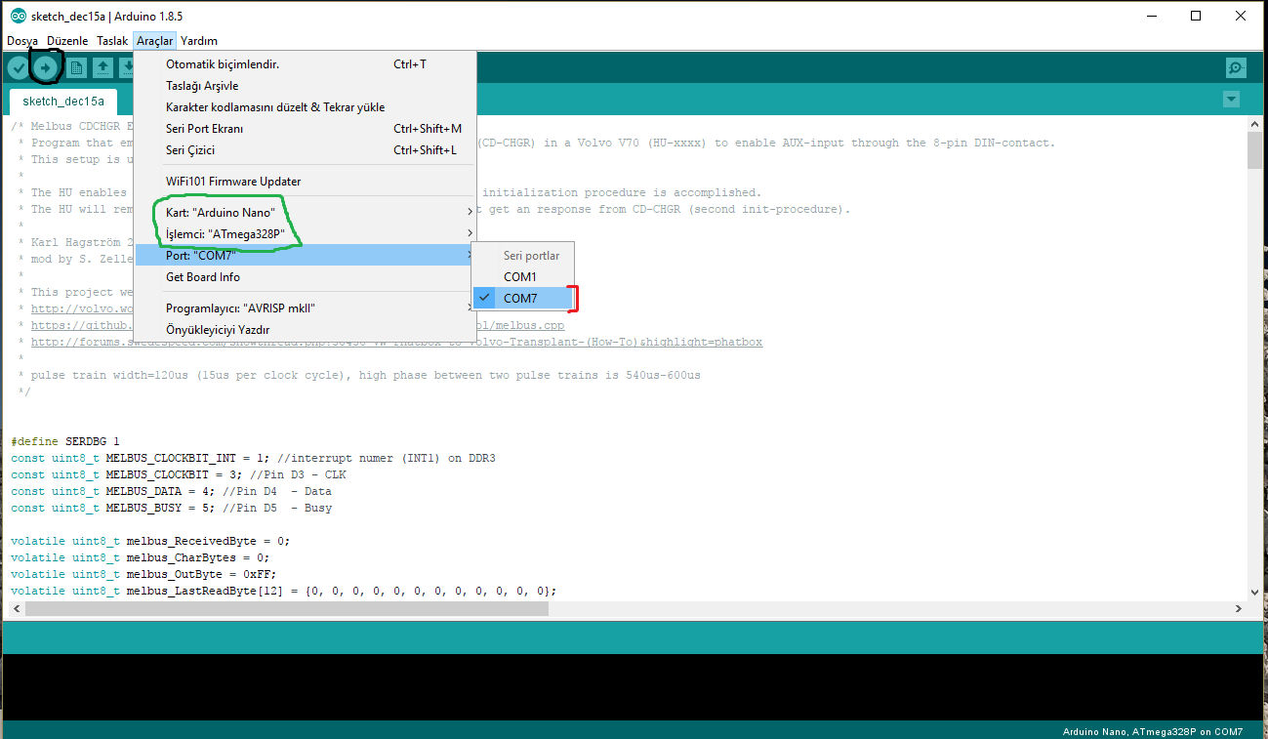Open Serial Monitor magnifier icon
Screen dimensions: 1268x739
(x=1236, y=67)
